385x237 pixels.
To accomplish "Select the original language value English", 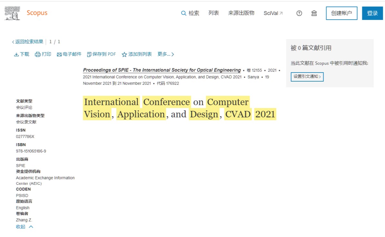I will [23, 208].
